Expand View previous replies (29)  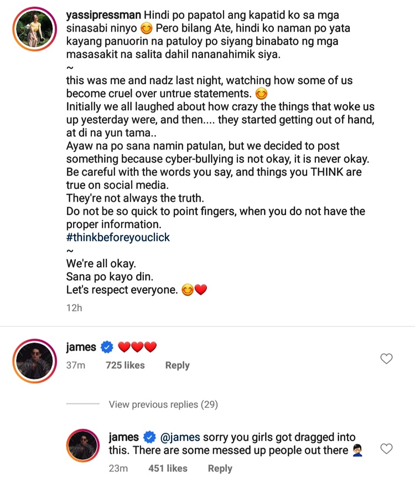pos(163,405)
